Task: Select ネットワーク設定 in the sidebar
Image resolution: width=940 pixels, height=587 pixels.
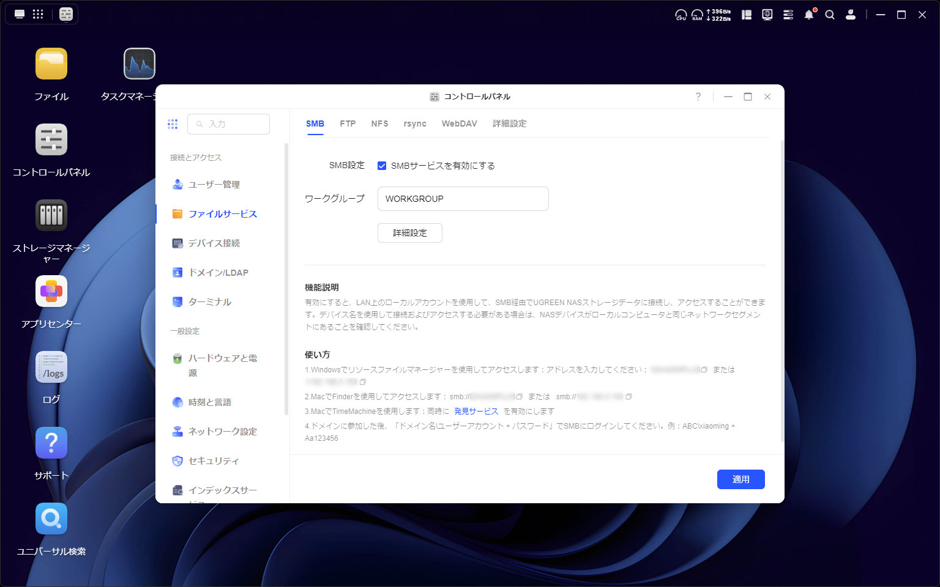Action: coord(222,432)
